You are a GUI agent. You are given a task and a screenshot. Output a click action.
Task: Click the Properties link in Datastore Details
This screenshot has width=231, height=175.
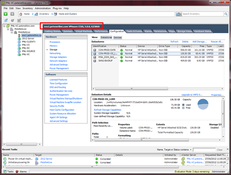click(x=217, y=95)
